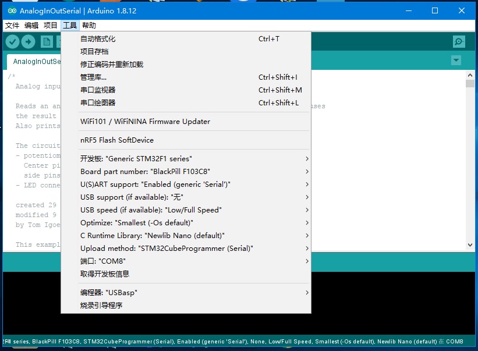Select 自动格式化 from the menu
The height and width of the screenshot is (351, 478).
186,38
